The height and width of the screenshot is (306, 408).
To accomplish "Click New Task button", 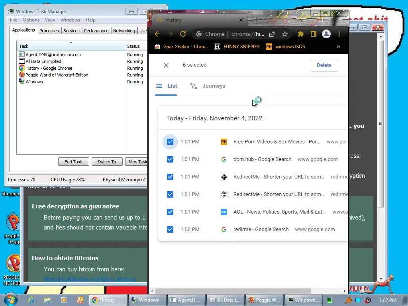I will click(136, 162).
